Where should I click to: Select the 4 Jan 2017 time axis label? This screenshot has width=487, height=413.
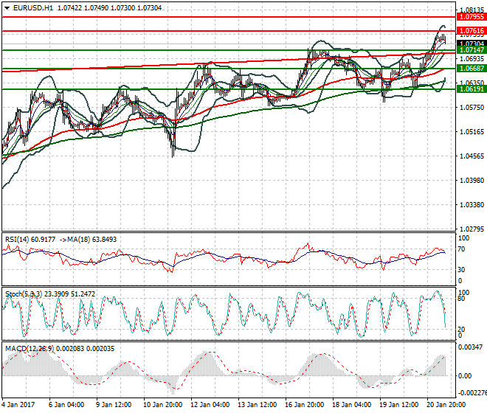[18, 405]
